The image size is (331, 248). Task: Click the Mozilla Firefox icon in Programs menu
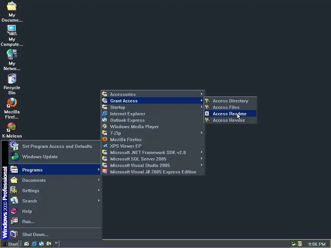pyautogui.click(x=105, y=139)
